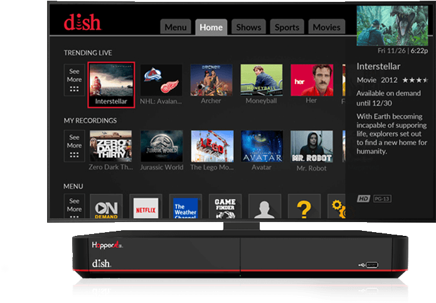Open the Sports tab
The height and width of the screenshot is (303, 436).
click(x=287, y=27)
